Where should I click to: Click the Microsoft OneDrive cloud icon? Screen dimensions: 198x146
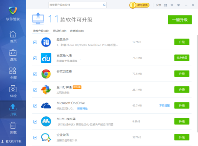pos(46,106)
